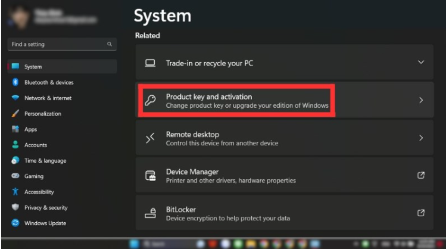Image resolution: width=446 pixels, height=249 pixels.
Task: Click the arrow on the Product key and activation row
Action: (x=421, y=101)
